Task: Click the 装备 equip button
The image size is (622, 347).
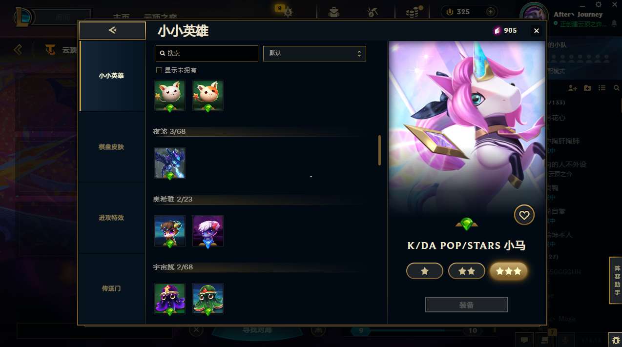Action: 467,305
